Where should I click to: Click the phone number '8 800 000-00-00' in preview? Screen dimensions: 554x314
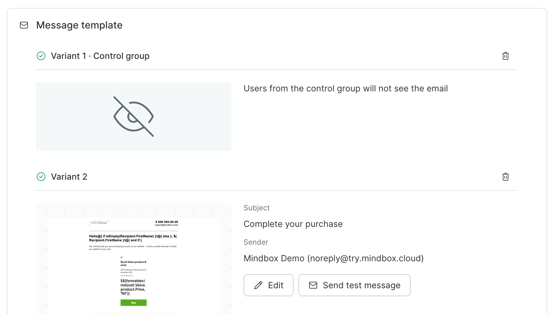pos(167,222)
